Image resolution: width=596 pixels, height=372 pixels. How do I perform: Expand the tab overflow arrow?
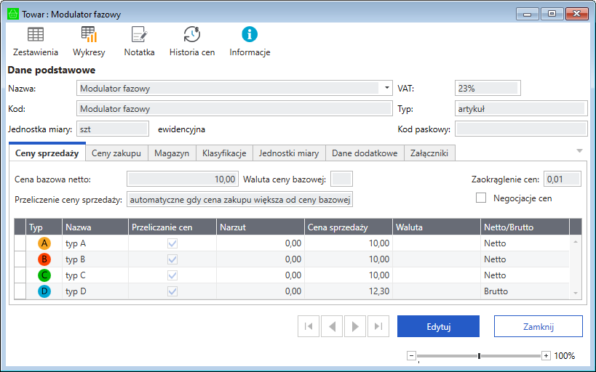579,151
